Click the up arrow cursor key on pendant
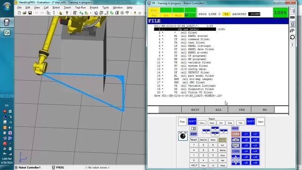This screenshot has width=302, height=170. pos(215,128)
